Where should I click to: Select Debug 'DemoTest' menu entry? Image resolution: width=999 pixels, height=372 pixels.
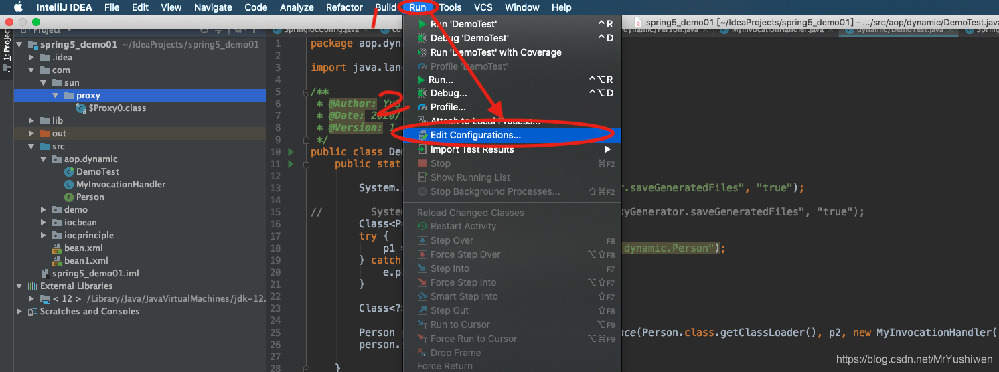(x=469, y=38)
